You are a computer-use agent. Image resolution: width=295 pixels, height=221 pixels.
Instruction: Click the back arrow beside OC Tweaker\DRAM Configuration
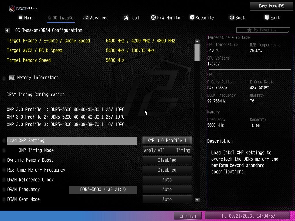coord(7,30)
